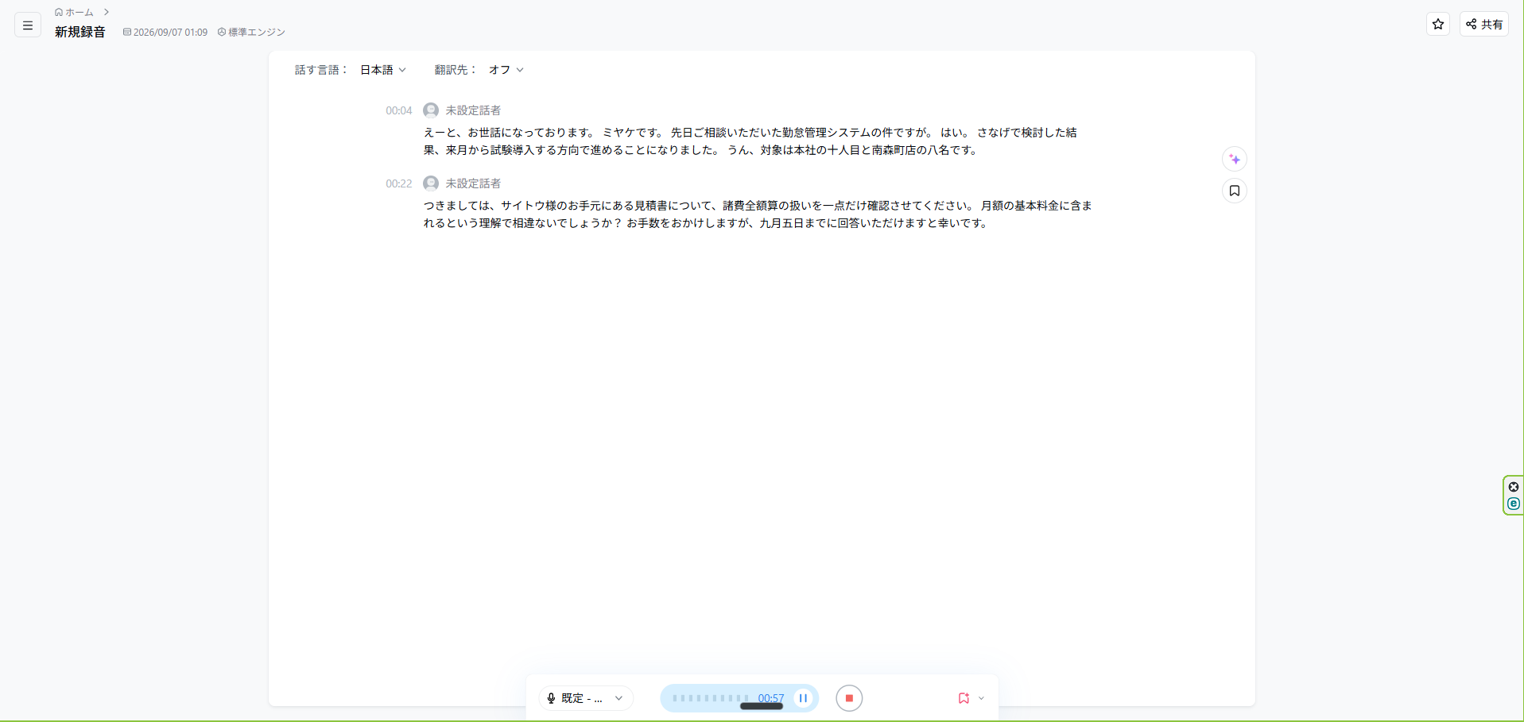This screenshot has height=722, width=1524.
Task: Open the bookmark panel icon on right
Action: (x=1235, y=191)
